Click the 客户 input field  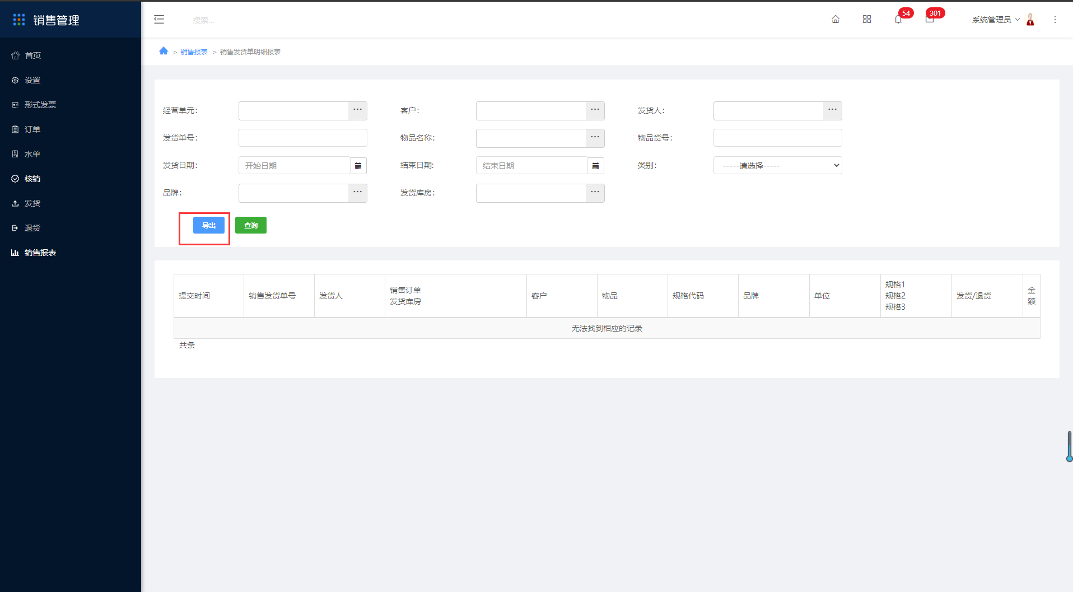531,110
